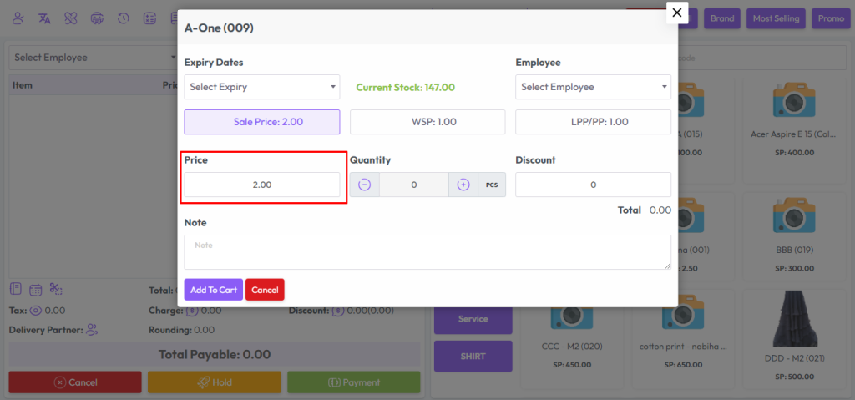Click the red Cancel button in dialog
This screenshot has width=855, height=400.
click(x=265, y=290)
